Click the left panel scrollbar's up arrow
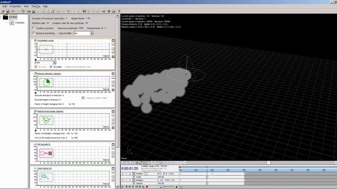Image resolution: width=337 pixels, height=189 pixels. pos(117,16)
